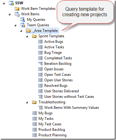Select Work Item Templates in the tree
Screen dimensions: 116x140
(38, 9)
